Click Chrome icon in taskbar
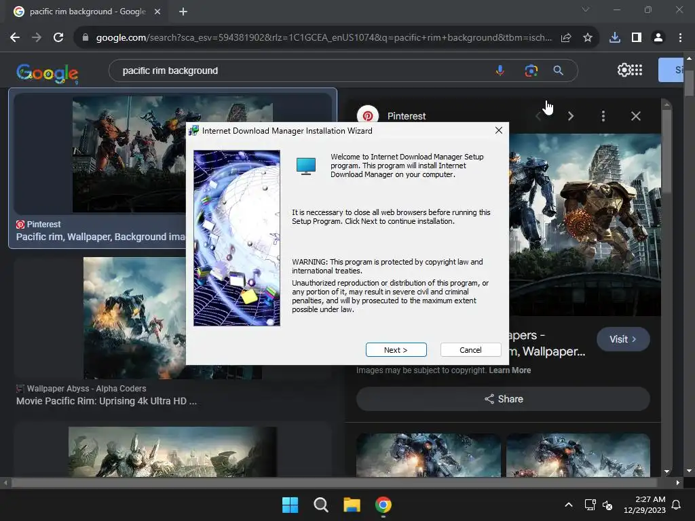This screenshot has height=521, width=695. [x=383, y=505]
